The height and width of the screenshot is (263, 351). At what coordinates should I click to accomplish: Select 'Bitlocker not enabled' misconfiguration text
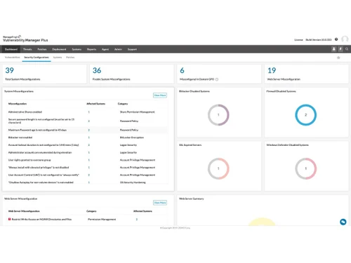pyautogui.click(x=20, y=137)
